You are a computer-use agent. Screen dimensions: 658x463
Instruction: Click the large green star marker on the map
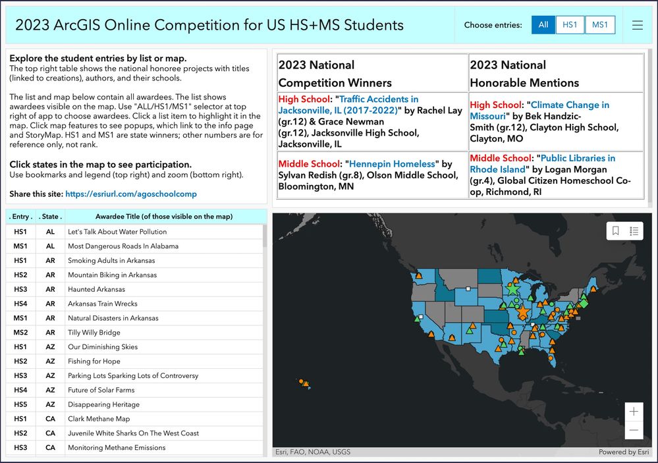click(512, 288)
